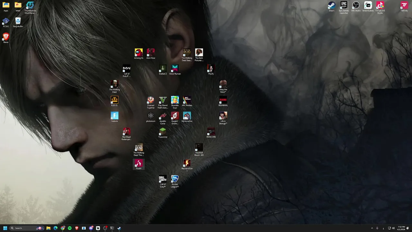Open Obey the Voice shortcut
This screenshot has height=232, width=412.
223,87
